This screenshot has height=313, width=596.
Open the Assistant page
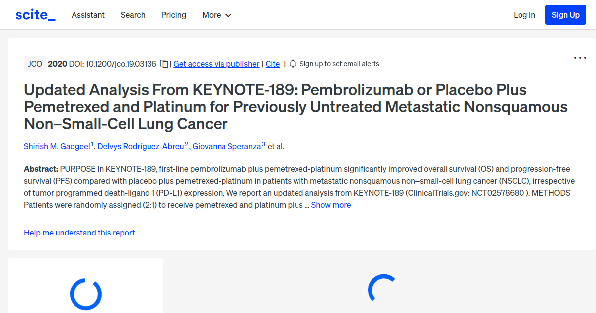pos(88,15)
